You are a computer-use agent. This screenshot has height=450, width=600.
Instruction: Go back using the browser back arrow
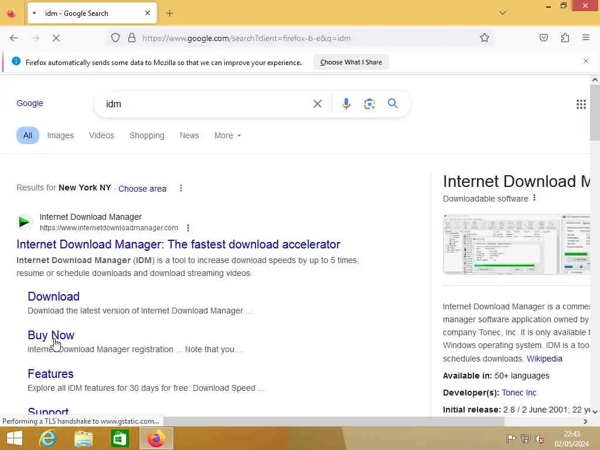point(14,38)
